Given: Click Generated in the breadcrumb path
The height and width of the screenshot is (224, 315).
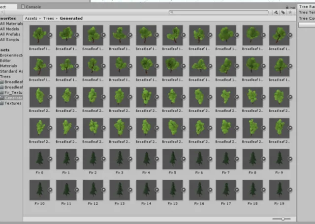Looking at the screenshot, I should tap(71, 18).
